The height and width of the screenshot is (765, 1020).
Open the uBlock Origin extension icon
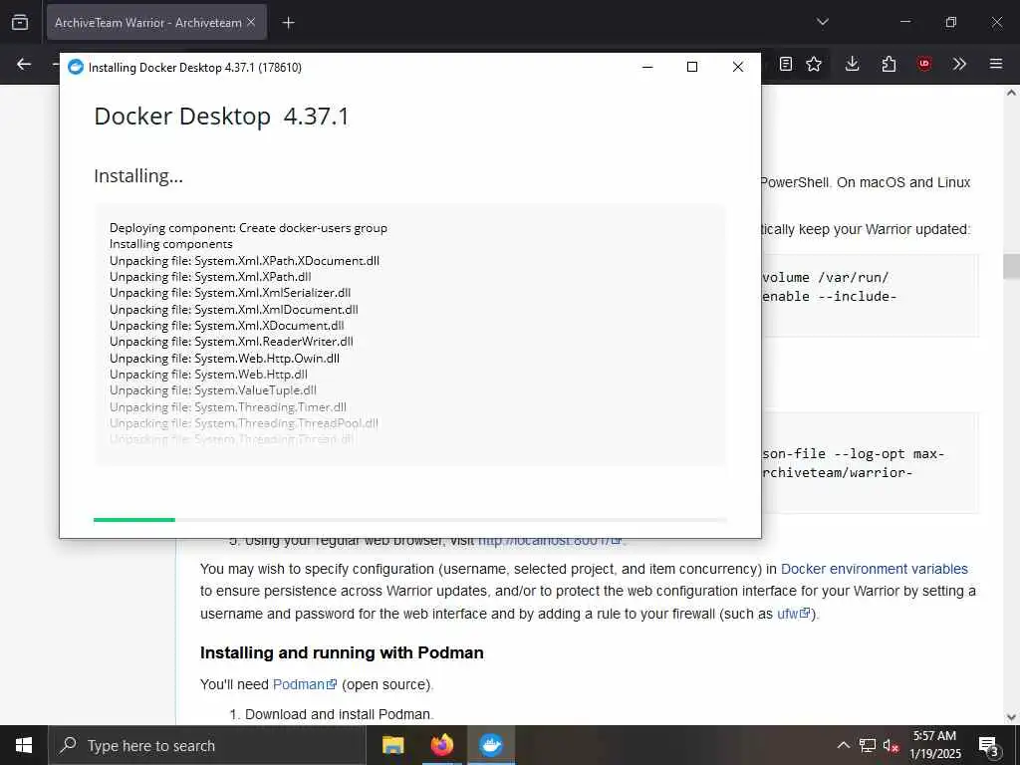click(924, 64)
